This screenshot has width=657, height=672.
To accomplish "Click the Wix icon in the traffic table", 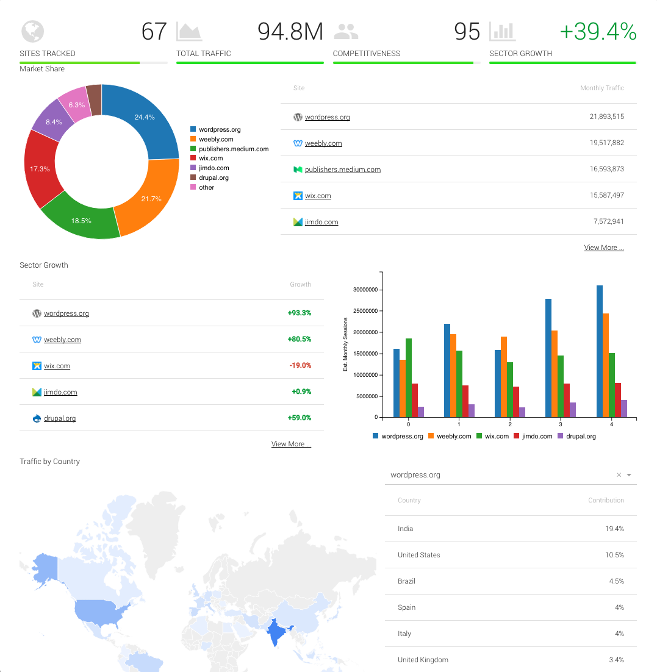I will click(x=298, y=196).
